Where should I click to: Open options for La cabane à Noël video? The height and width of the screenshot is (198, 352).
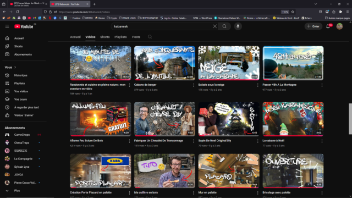[322, 141]
